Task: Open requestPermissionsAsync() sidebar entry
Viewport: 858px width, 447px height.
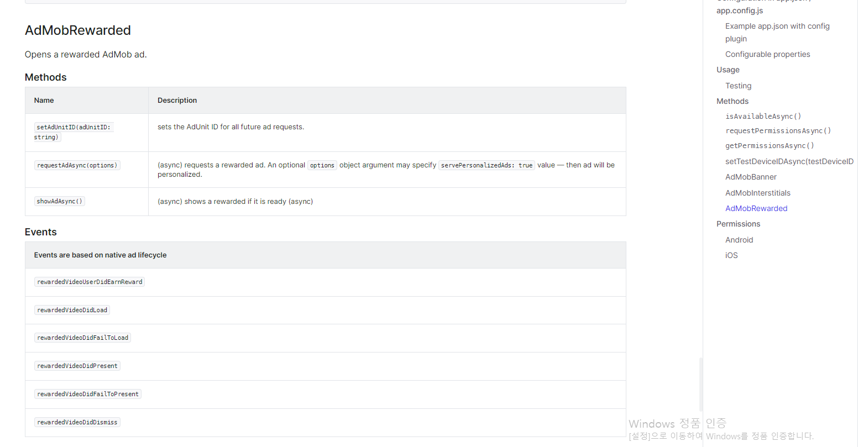Action: (778, 130)
